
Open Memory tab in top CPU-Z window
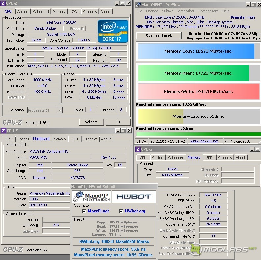pos(59,12)
